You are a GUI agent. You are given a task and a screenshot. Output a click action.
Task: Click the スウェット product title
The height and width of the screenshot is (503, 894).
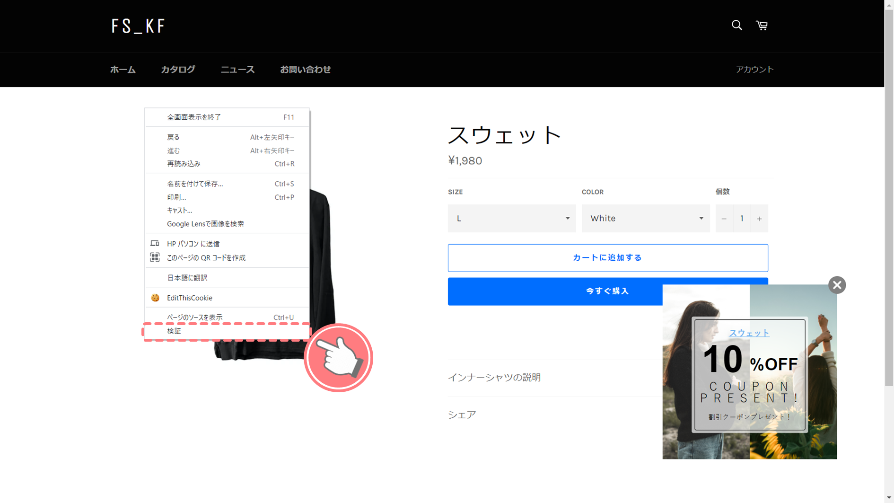[x=504, y=135]
